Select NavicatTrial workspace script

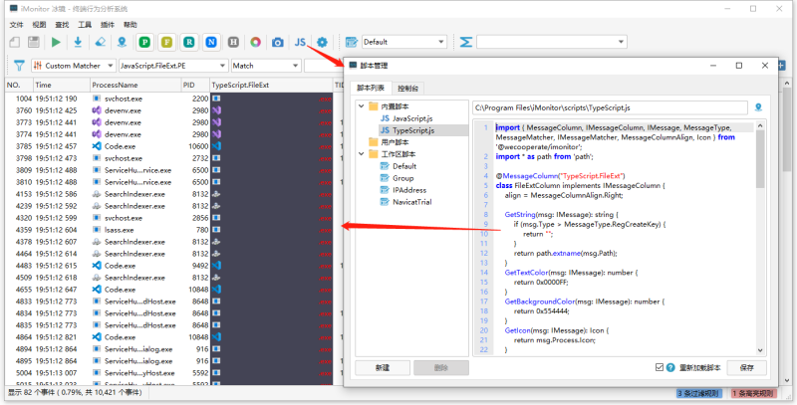click(x=411, y=202)
